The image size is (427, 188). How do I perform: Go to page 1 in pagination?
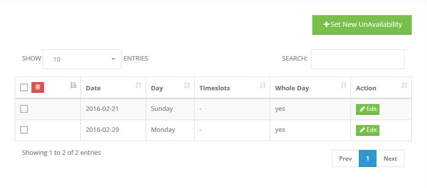[368, 158]
